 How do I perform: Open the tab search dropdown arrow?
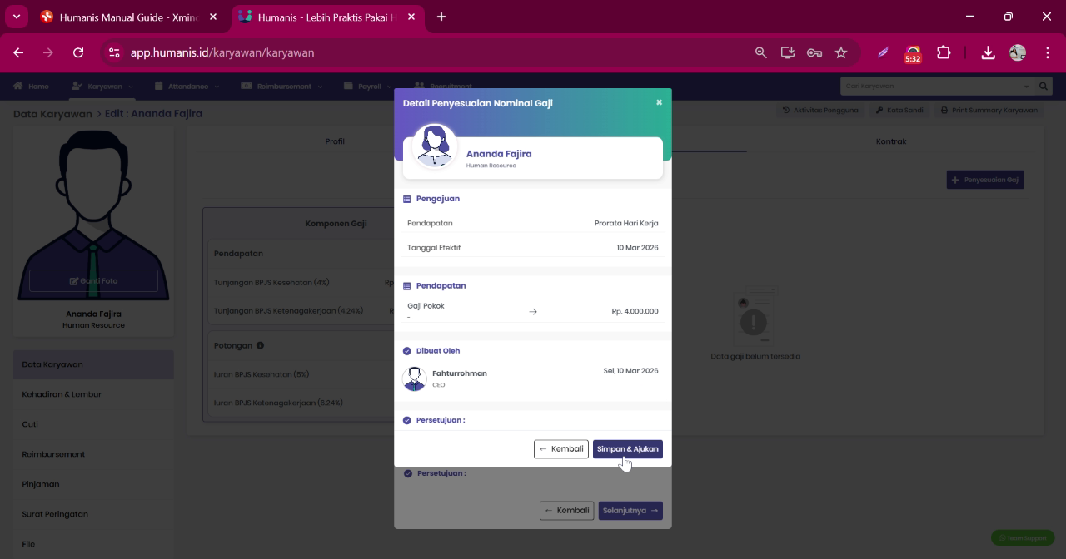tap(16, 17)
